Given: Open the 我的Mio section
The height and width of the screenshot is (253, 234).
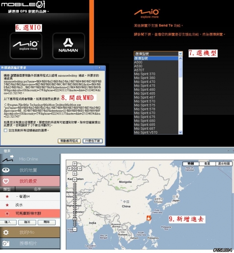Looking at the screenshot, I should pyautogui.click(x=30, y=233).
